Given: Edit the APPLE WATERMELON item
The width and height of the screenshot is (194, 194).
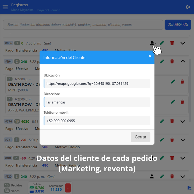Looking at the screenshot, I should (173, 102).
